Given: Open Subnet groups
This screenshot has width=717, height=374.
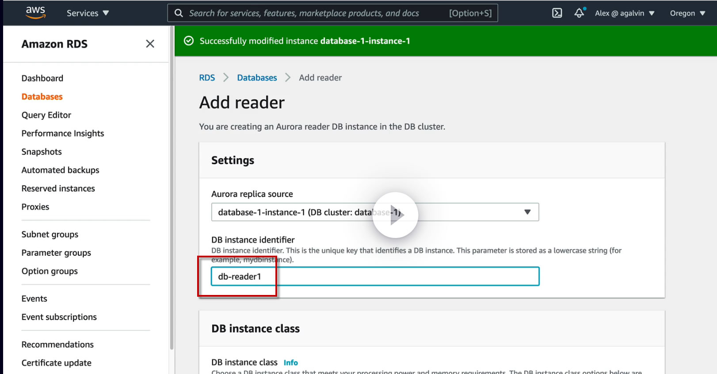Looking at the screenshot, I should (50, 234).
